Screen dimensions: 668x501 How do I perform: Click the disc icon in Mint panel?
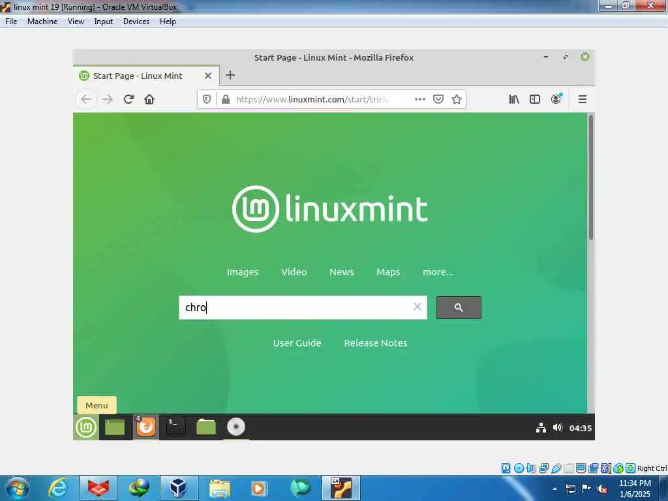(236, 427)
